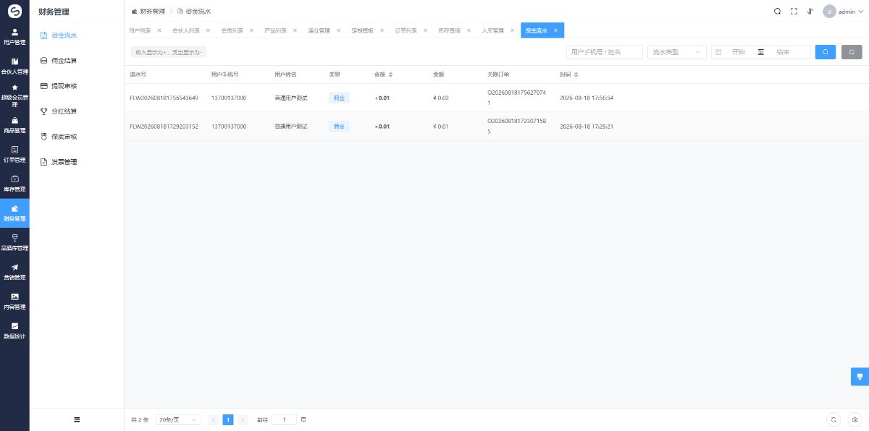Close the 订单列表 tab
The width and height of the screenshot is (869, 431).
click(x=425, y=30)
